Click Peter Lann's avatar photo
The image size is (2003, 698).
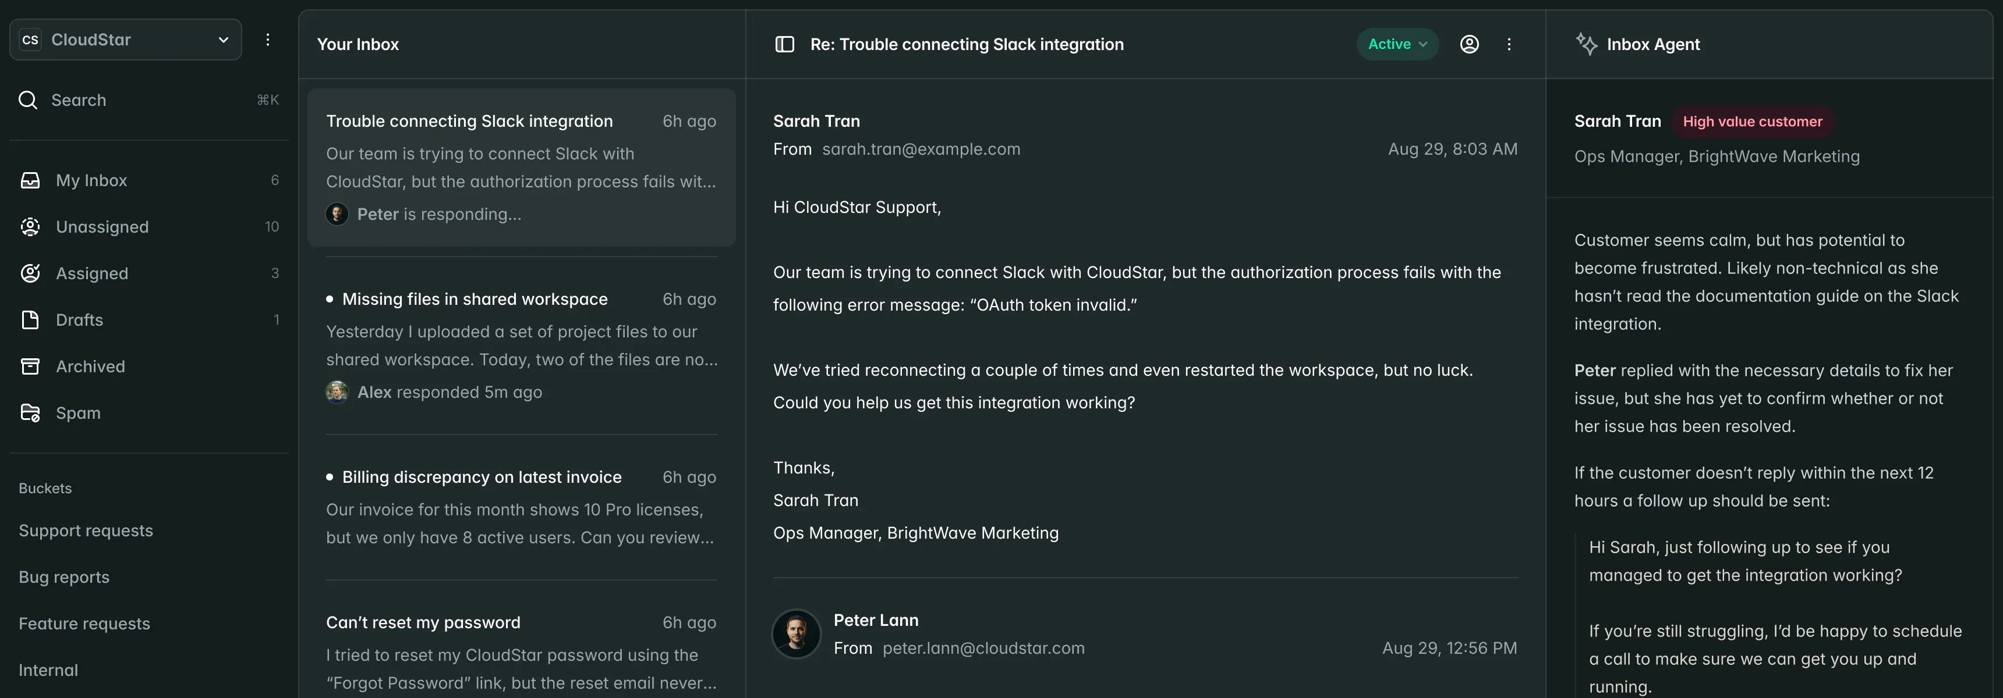click(796, 633)
